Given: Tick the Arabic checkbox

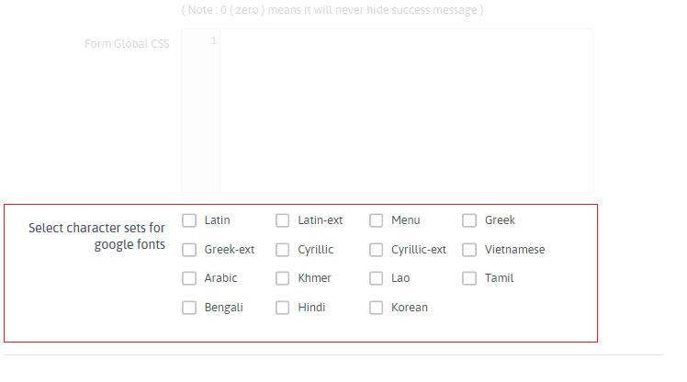Looking at the screenshot, I should pos(189,278).
